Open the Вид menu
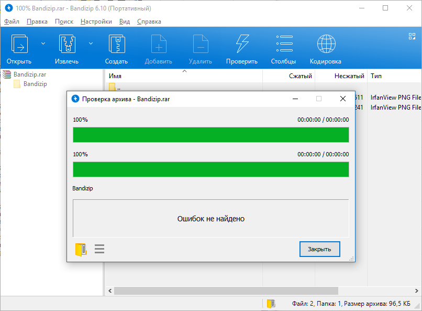Image resolution: width=422 pixels, height=311 pixels. pos(125,22)
